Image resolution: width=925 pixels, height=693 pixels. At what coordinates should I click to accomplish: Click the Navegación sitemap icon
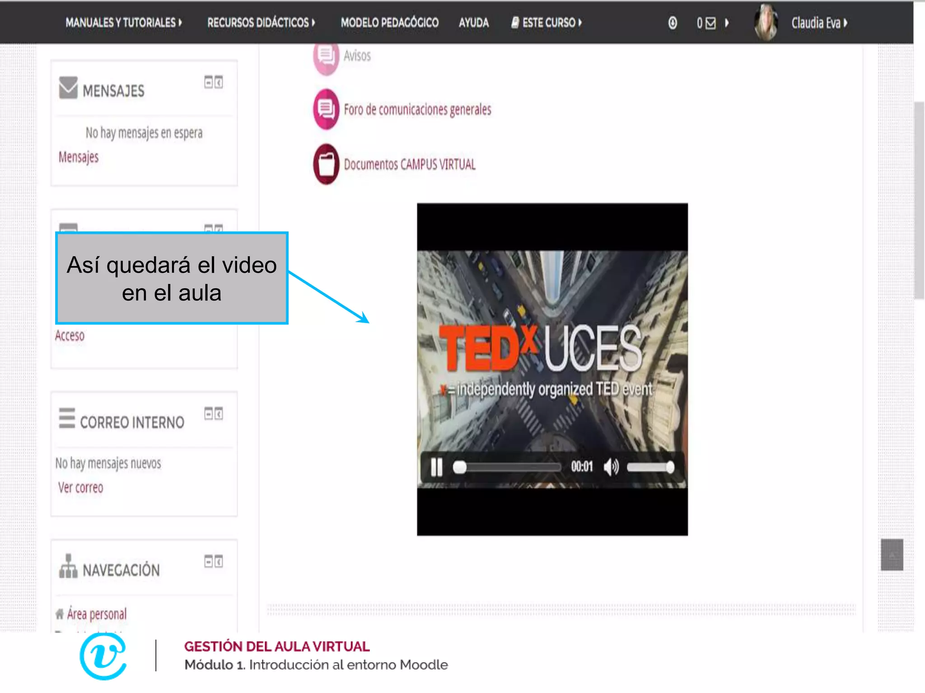pyautogui.click(x=68, y=566)
